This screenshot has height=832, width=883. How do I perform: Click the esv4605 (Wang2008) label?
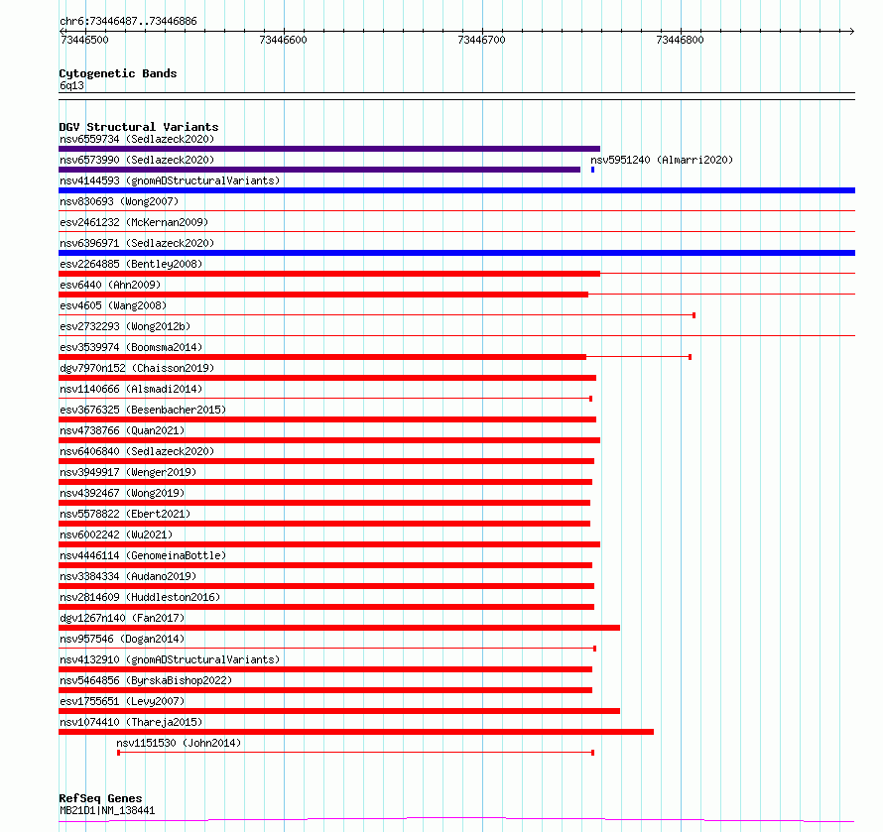(113, 305)
